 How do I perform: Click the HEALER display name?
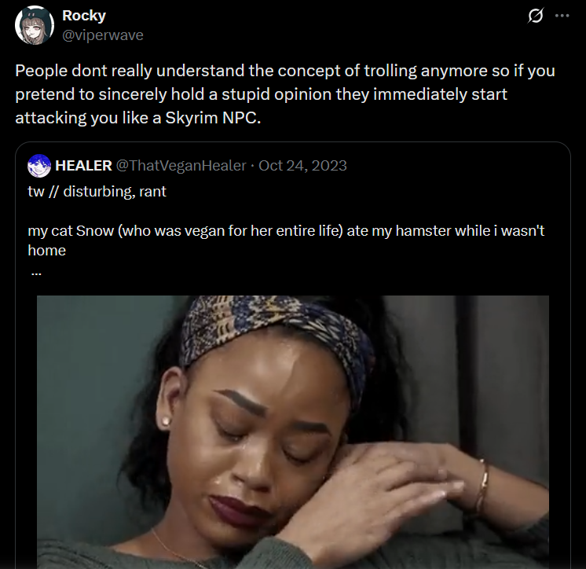[84, 166]
